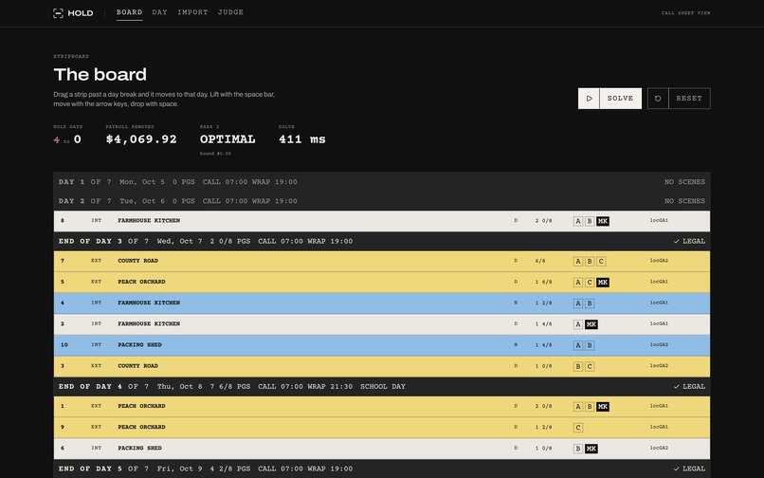Image resolution: width=764 pixels, height=478 pixels.
Task: Click cast chip MK on scene 1
Action: [x=603, y=407]
